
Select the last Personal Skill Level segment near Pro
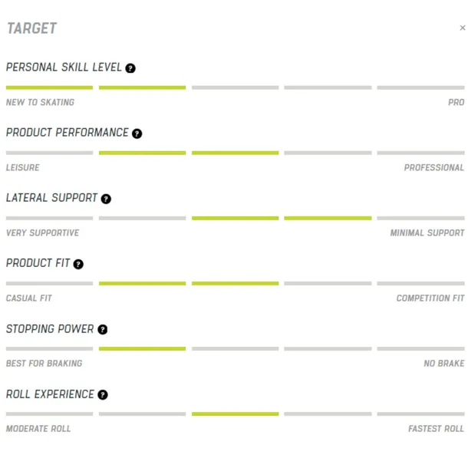(420, 87)
